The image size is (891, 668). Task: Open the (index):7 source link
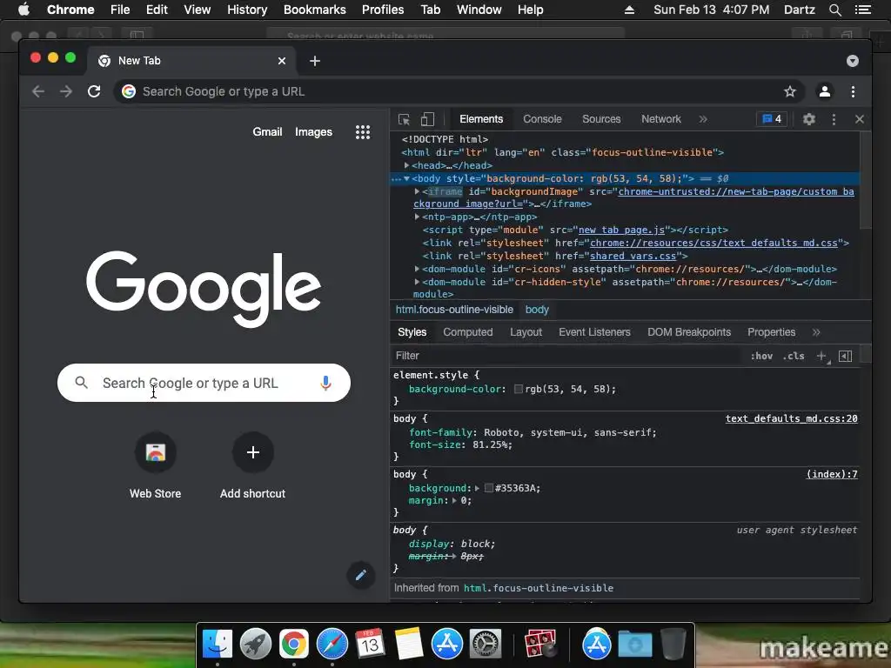[832, 474]
